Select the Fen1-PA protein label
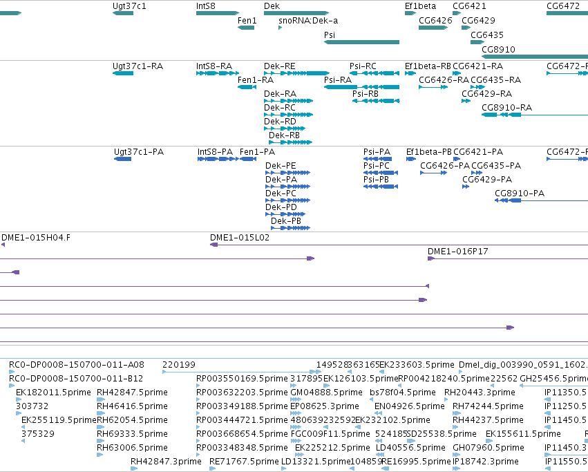The height and width of the screenshot is (472, 588). click(x=257, y=151)
